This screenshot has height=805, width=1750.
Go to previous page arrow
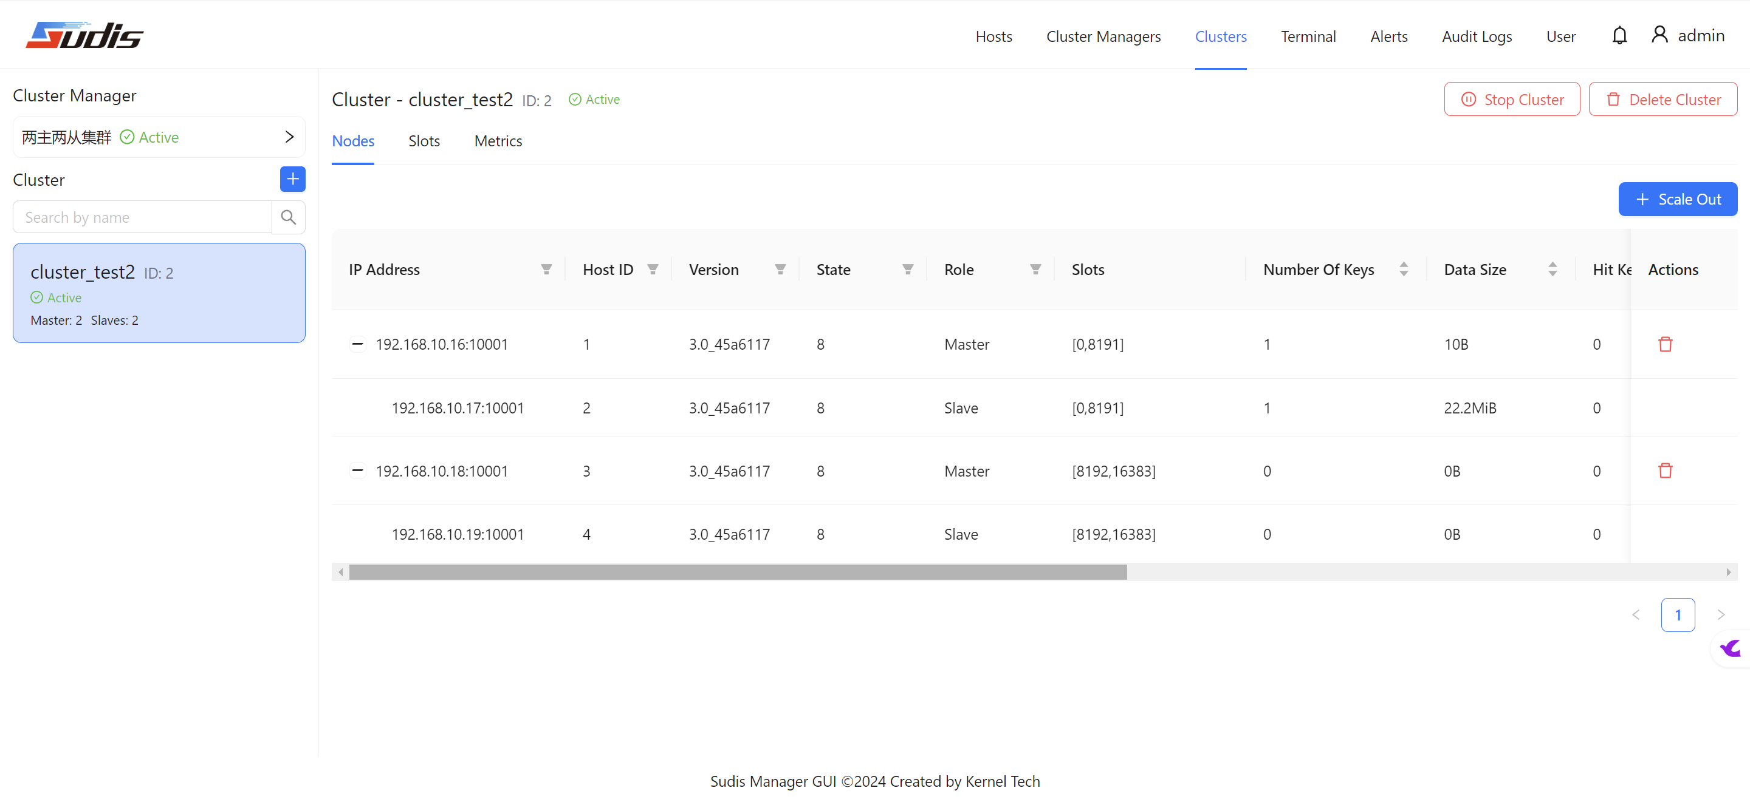[1636, 615]
